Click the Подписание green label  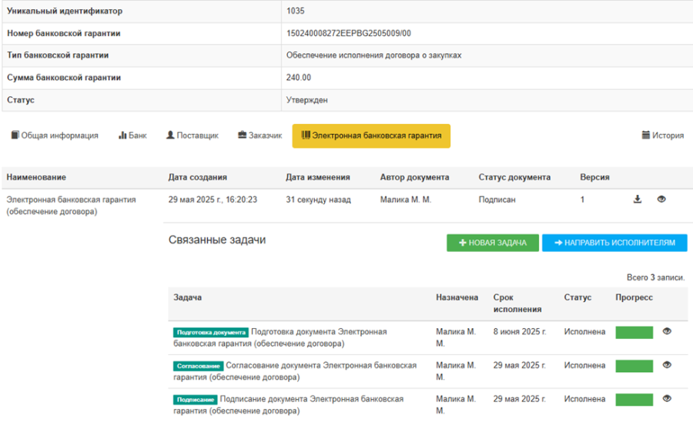coord(195,400)
